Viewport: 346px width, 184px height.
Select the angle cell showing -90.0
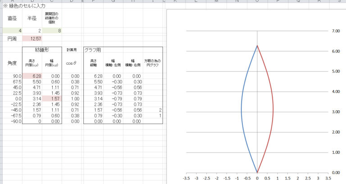(12, 121)
